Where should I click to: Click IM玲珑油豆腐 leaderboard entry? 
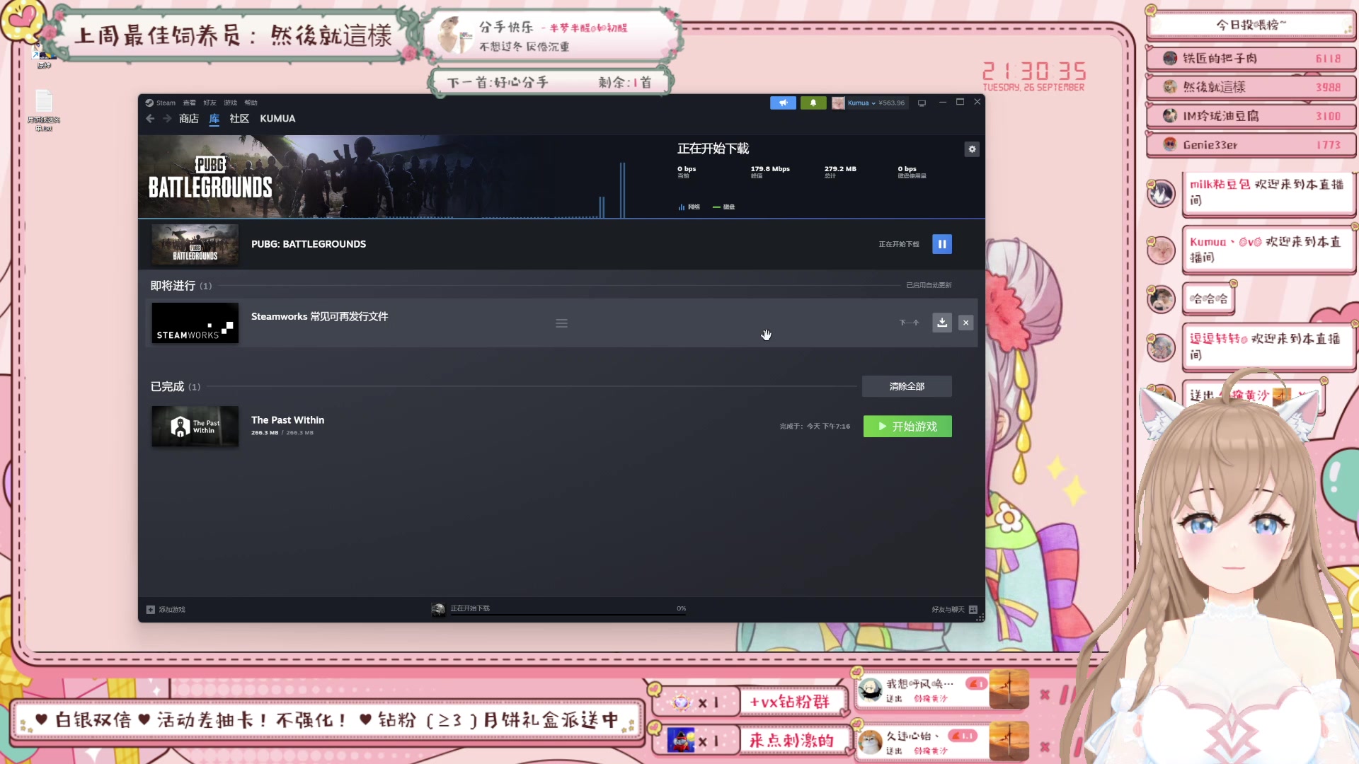coord(1250,116)
